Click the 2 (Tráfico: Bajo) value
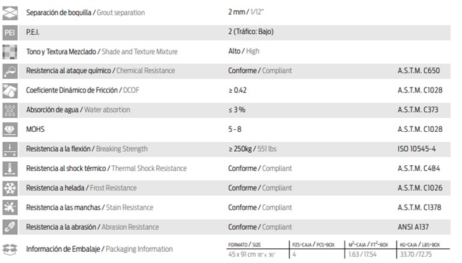The image size is (462, 263). point(251,32)
